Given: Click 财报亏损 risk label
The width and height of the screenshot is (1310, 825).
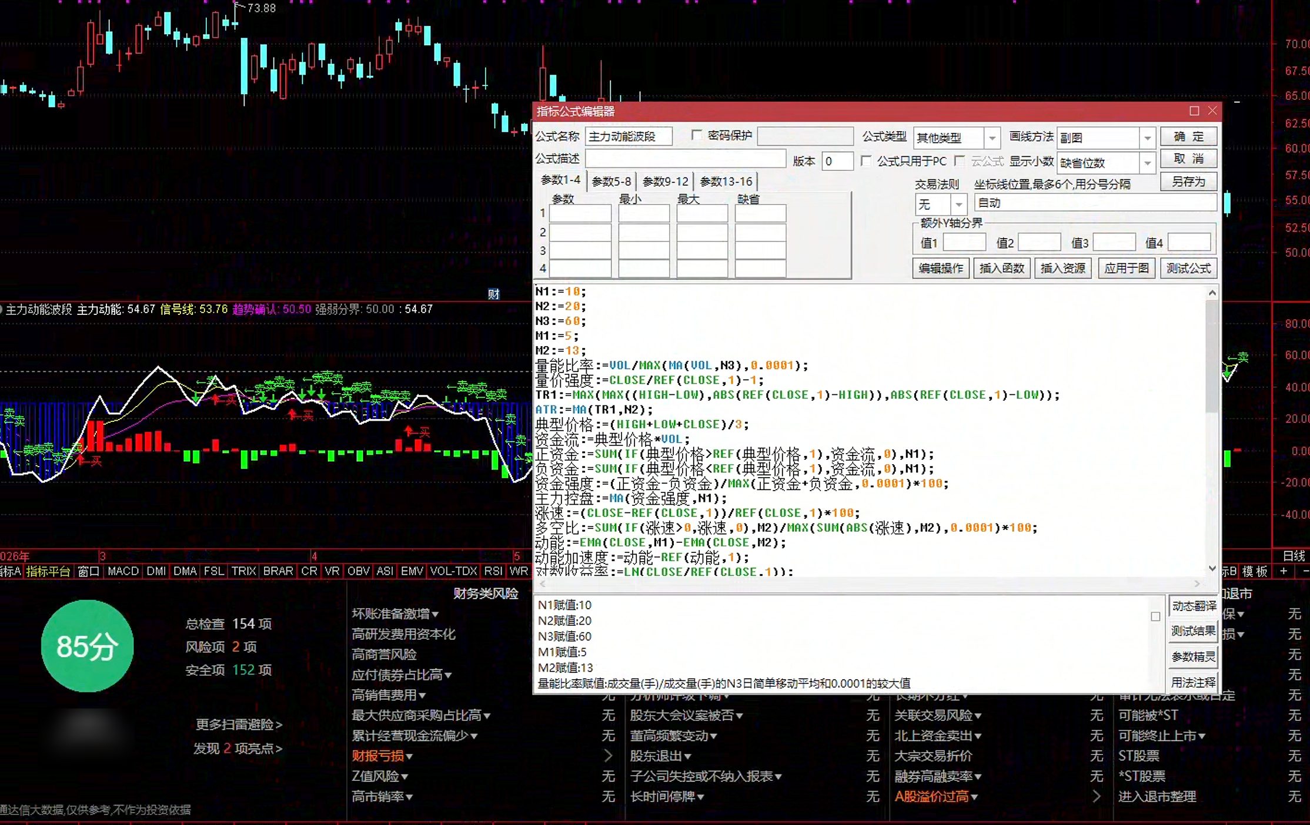Looking at the screenshot, I should point(378,756).
